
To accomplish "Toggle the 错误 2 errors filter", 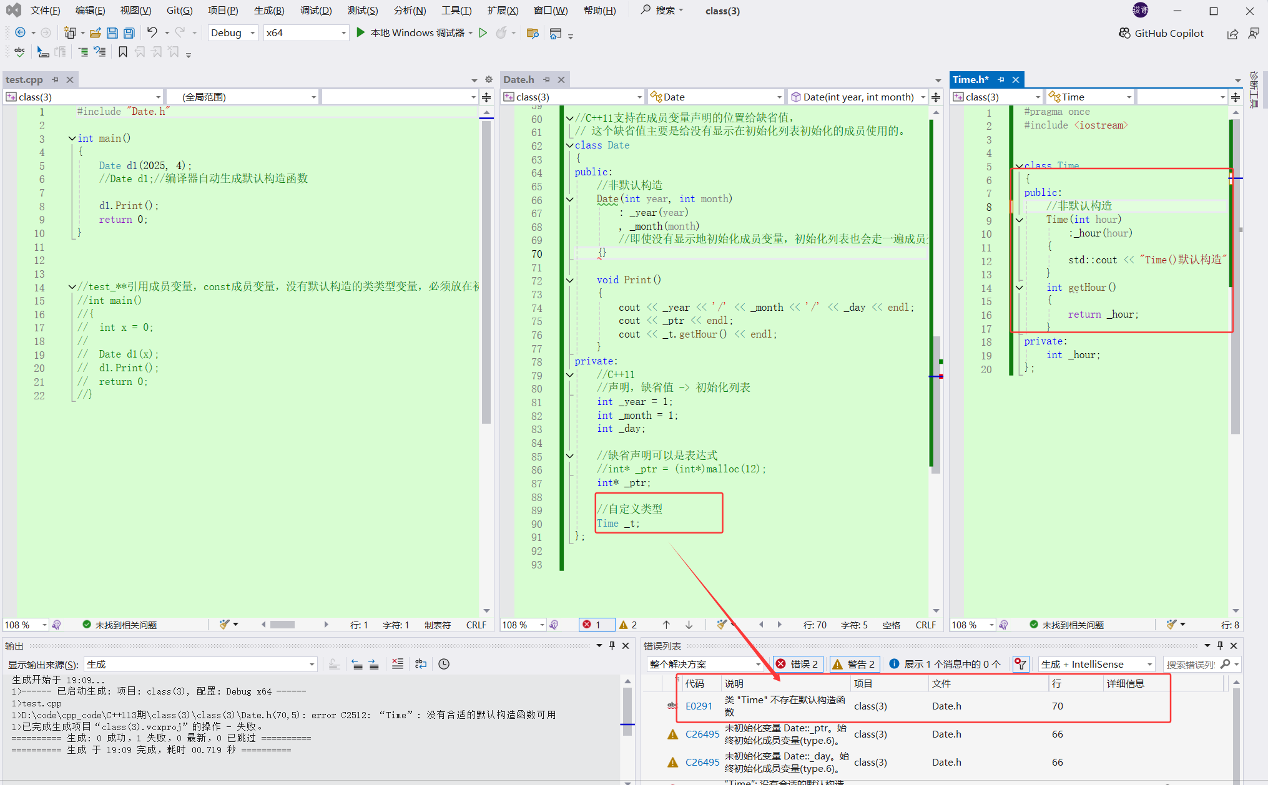I will coord(797,664).
